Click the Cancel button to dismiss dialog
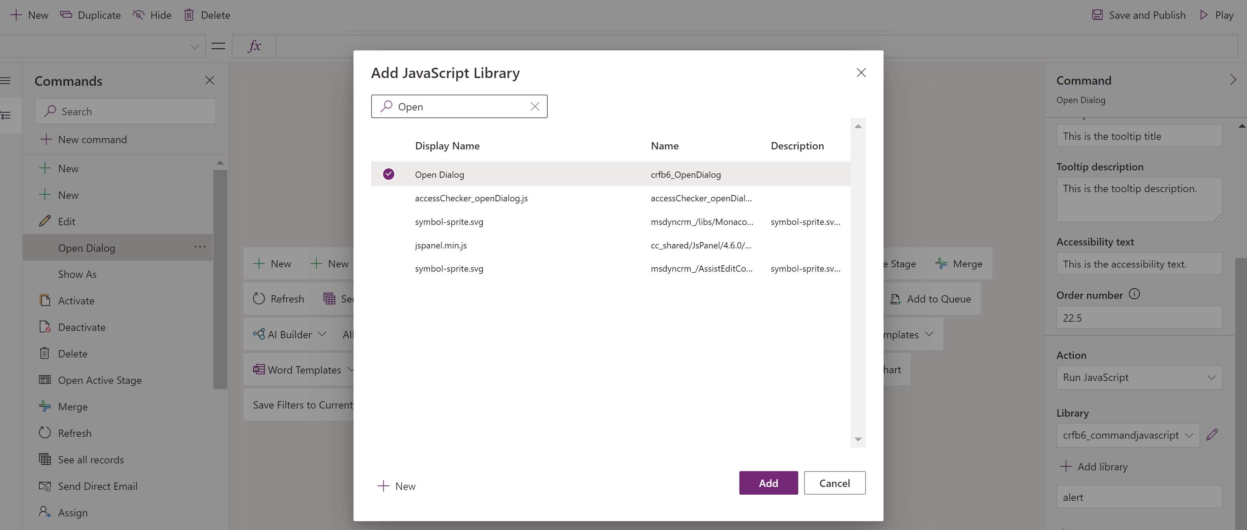Image resolution: width=1247 pixels, height=530 pixels. (835, 482)
